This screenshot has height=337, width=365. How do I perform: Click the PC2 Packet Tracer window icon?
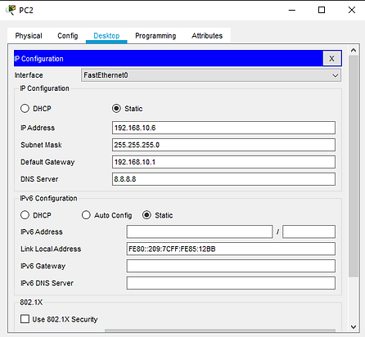click(x=11, y=10)
